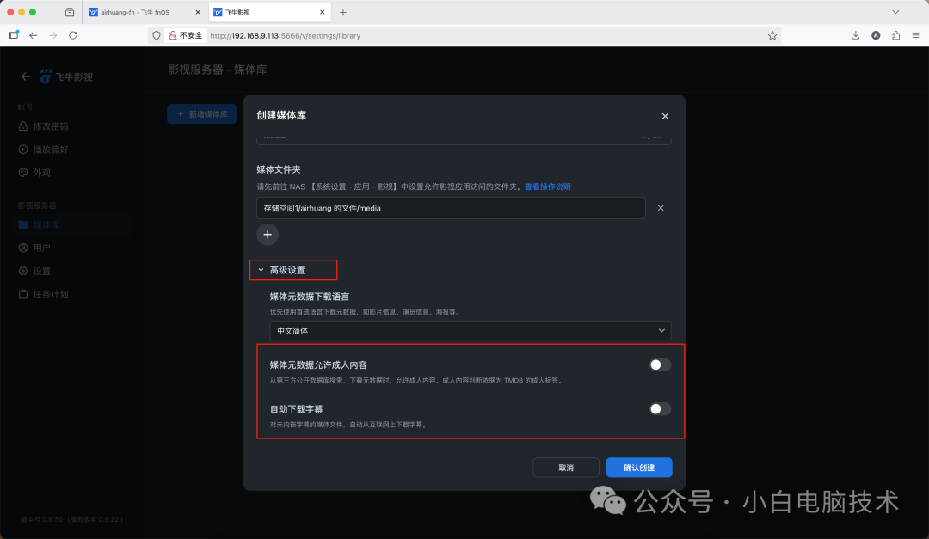Open the 用户 user icon
This screenshot has height=539, width=929.
pyautogui.click(x=23, y=247)
